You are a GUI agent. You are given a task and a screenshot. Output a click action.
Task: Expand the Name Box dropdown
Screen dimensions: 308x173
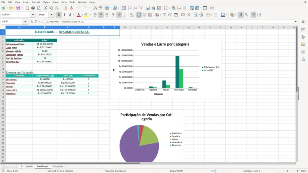click(x=25, y=22)
